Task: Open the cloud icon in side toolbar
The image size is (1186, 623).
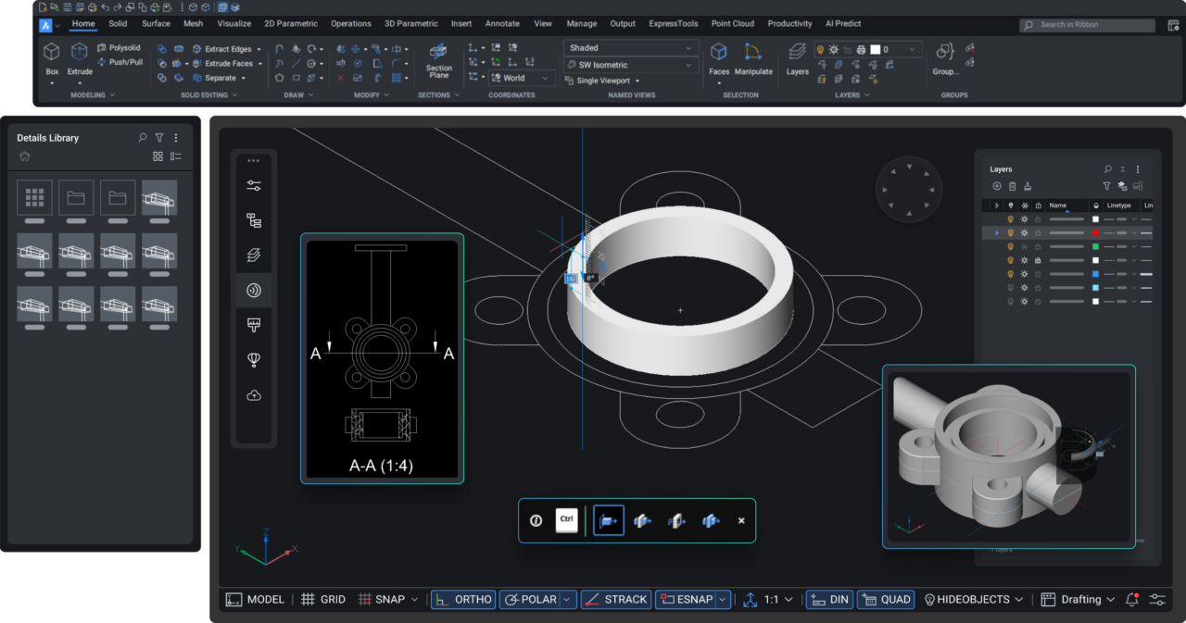Action: click(x=254, y=395)
